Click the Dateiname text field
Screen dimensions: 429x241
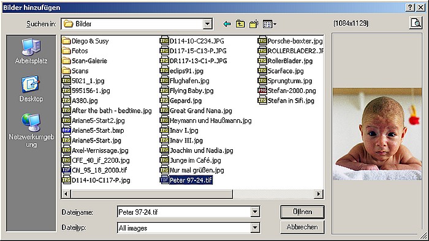click(184, 212)
